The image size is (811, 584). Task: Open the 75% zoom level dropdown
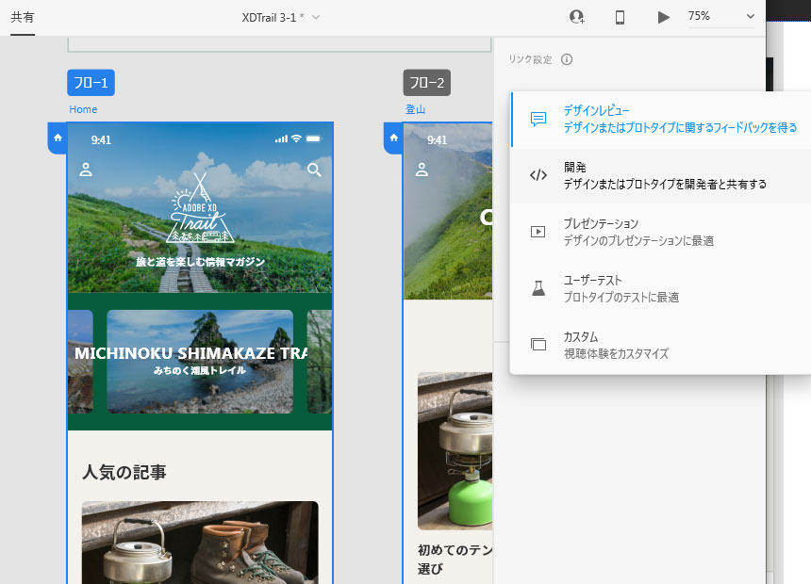pos(721,17)
